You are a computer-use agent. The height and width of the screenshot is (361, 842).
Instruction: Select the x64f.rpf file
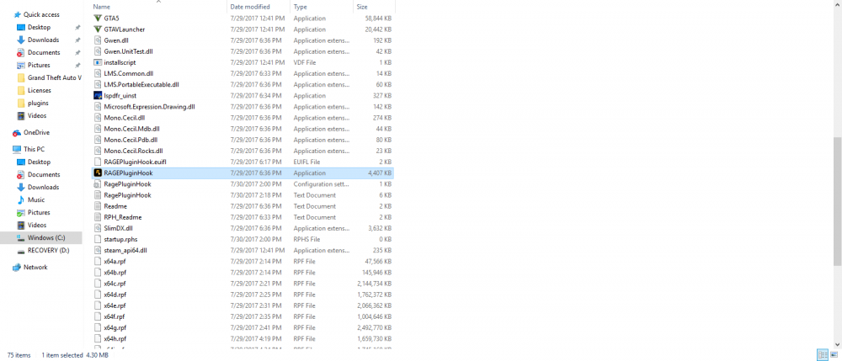[x=115, y=316]
